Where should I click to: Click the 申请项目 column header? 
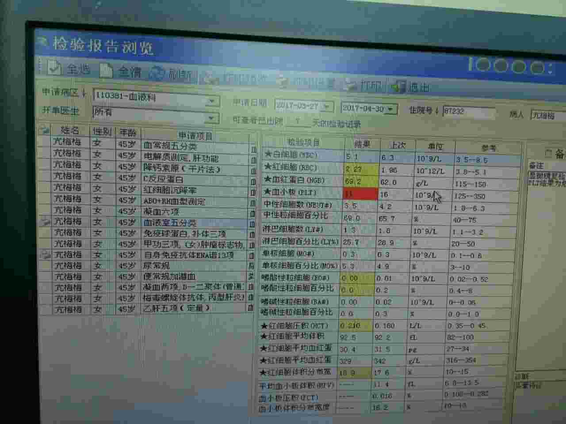195,136
